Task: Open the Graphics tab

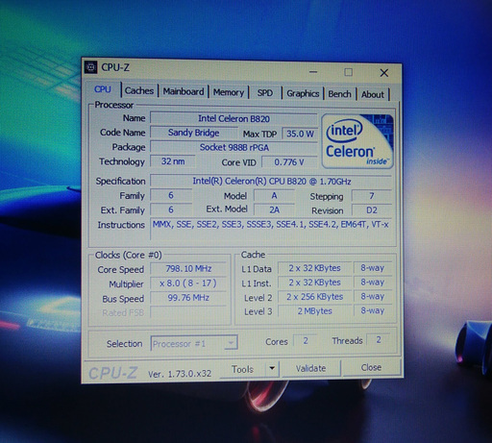Action: coord(303,93)
